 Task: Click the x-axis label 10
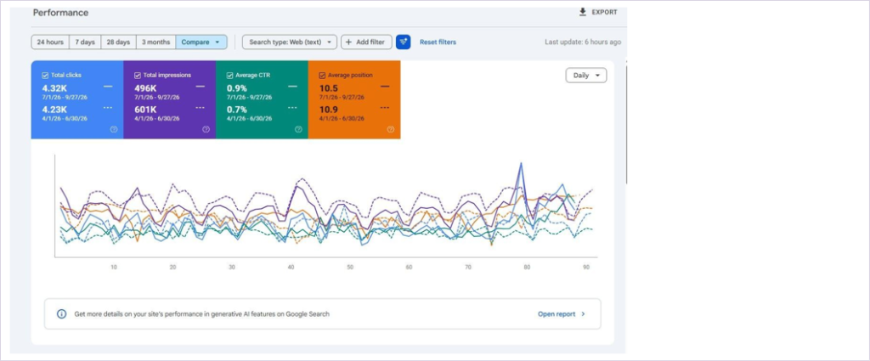pyautogui.click(x=114, y=268)
